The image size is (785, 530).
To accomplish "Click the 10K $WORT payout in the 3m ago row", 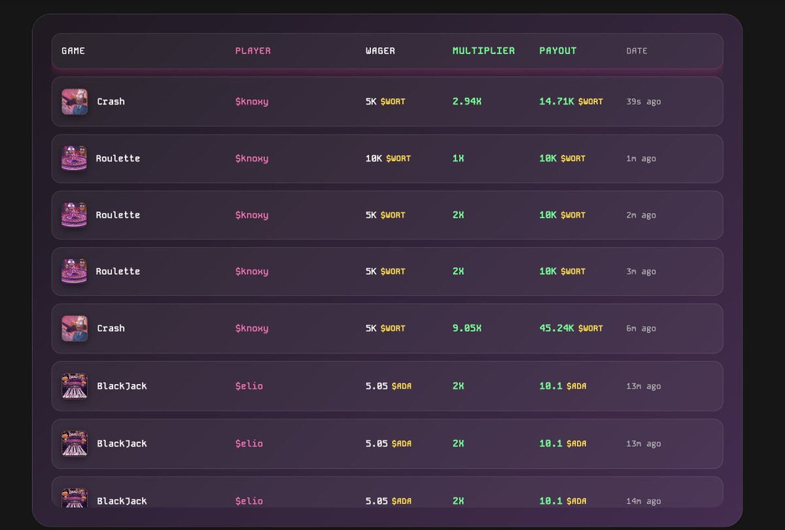I will [563, 271].
